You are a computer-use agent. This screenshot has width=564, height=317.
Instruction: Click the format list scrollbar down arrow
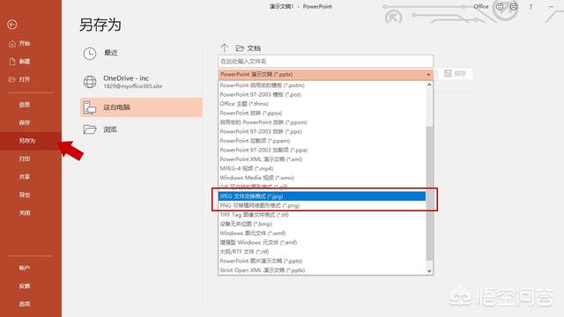point(429,271)
